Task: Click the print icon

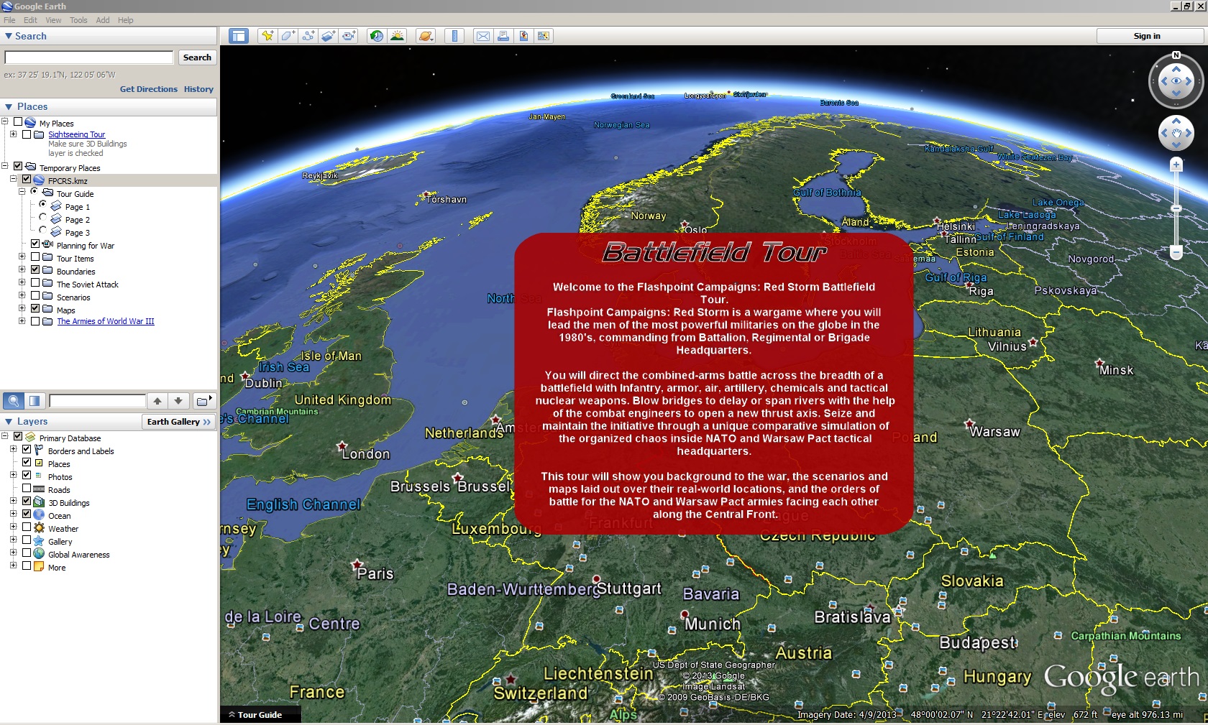Action: (x=503, y=36)
